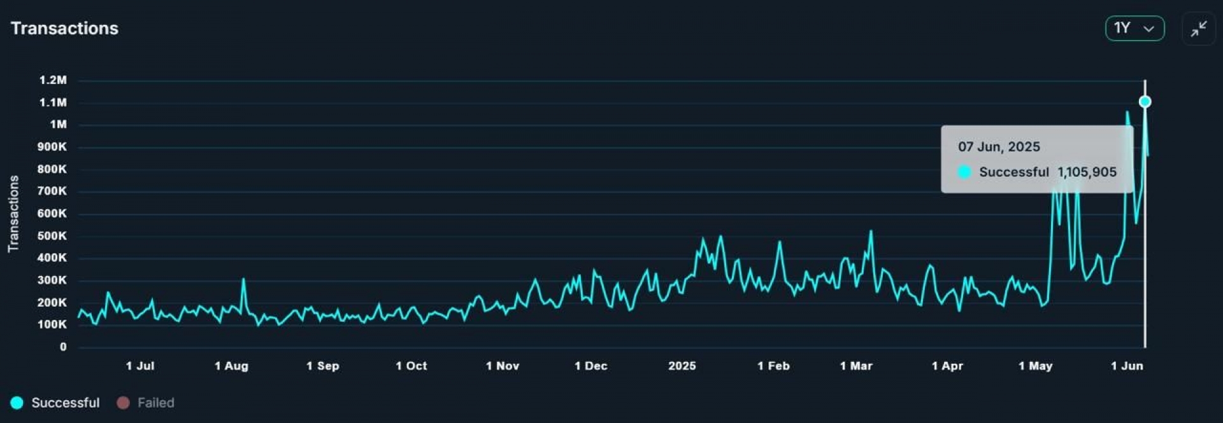Click the 1 May x-axis label
This screenshot has width=1223, height=423.
point(1036,366)
